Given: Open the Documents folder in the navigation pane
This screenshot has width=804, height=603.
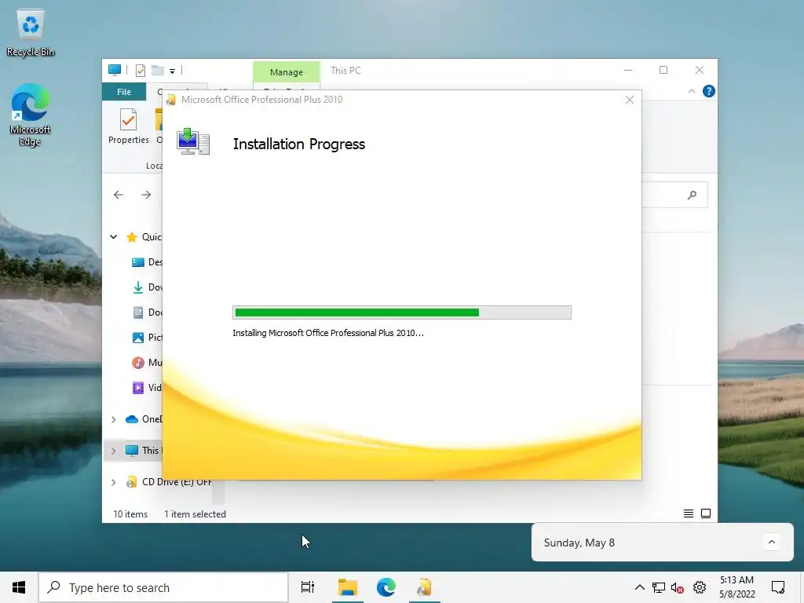Looking at the screenshot, I should 147,312.
